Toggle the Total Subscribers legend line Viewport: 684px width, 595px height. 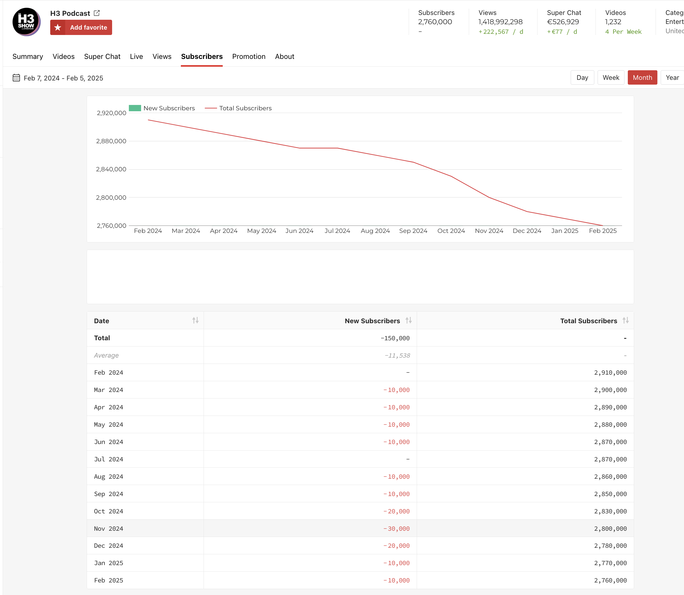click(211, 108)
